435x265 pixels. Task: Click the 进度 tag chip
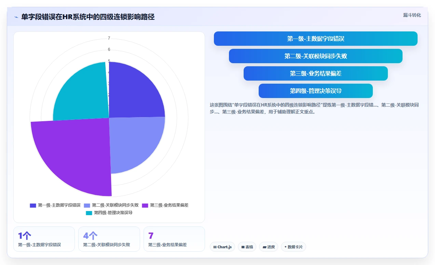(x=269, y=247)
